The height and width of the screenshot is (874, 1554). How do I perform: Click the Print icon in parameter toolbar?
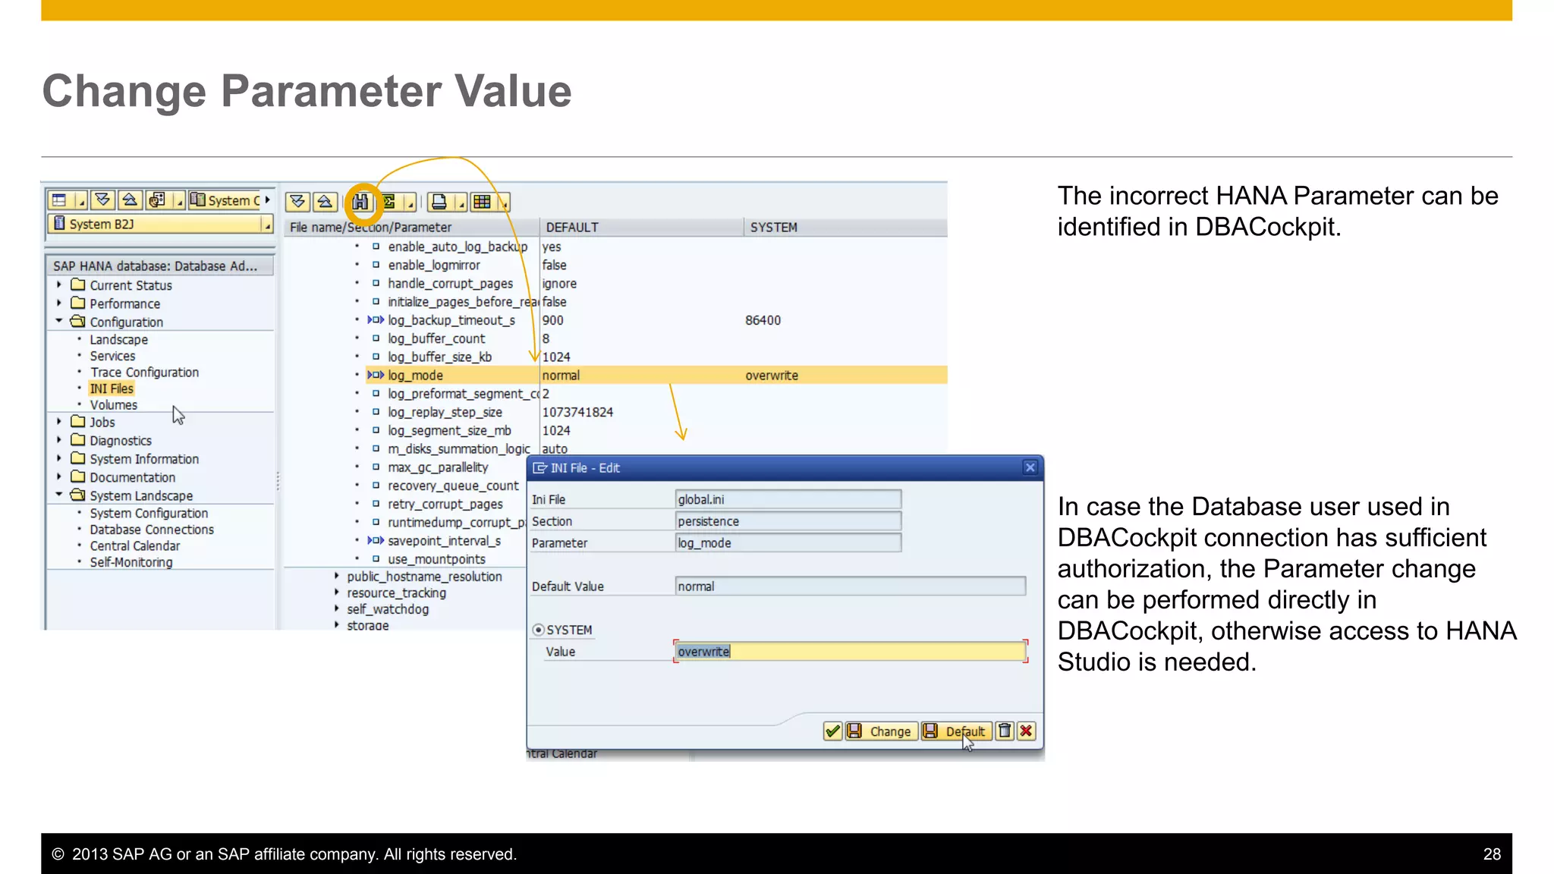(439, 202)
